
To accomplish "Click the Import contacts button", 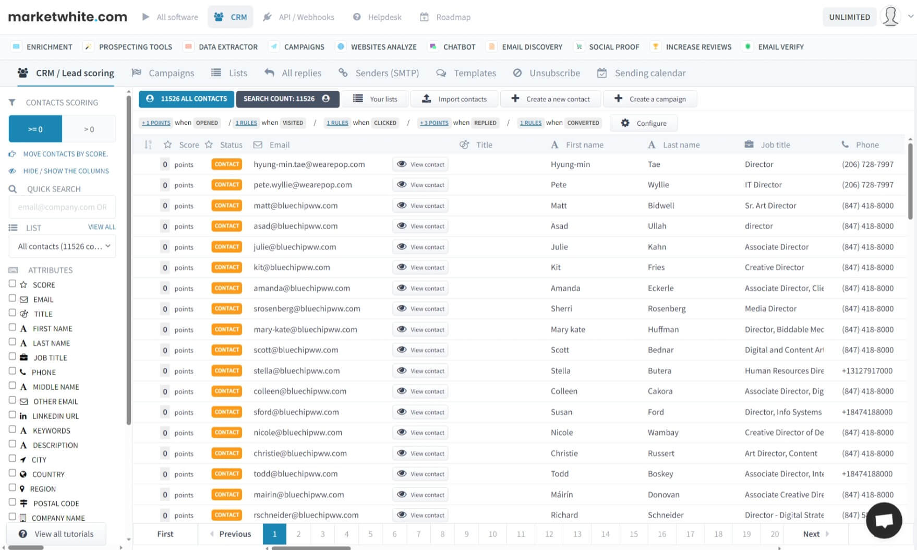I will click(x=454, y=99).
